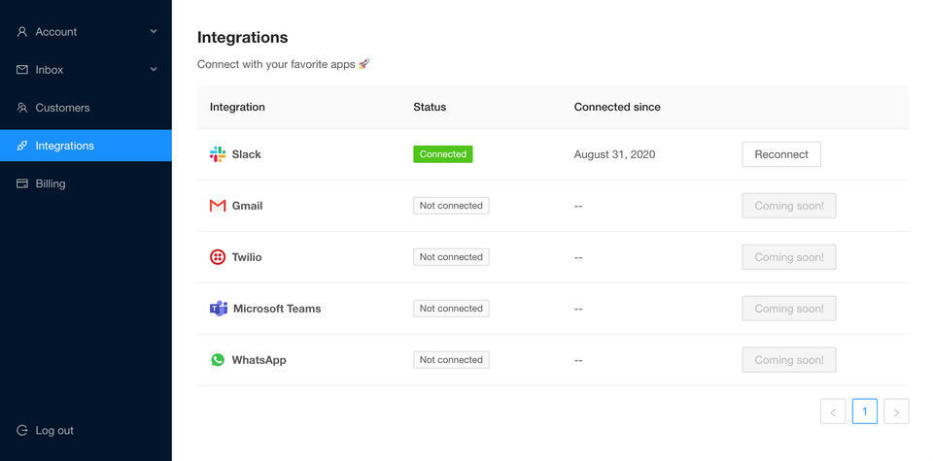The height and width of the screenshot is (461, 933).
Task: Click the Customers people icon
Action: coord(22,108)
